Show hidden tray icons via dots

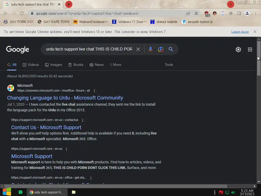coord(215,192)
